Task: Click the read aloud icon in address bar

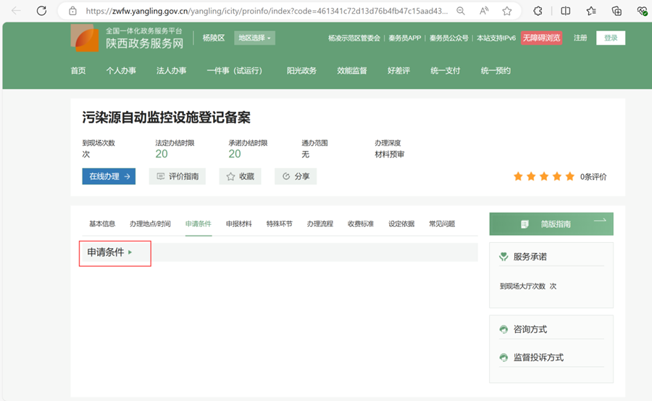Action: click(484, 11)
